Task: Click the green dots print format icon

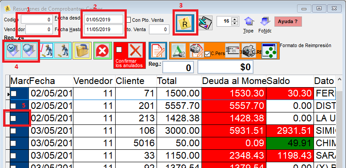Action: pyautogui.click(x=269, y=51)
